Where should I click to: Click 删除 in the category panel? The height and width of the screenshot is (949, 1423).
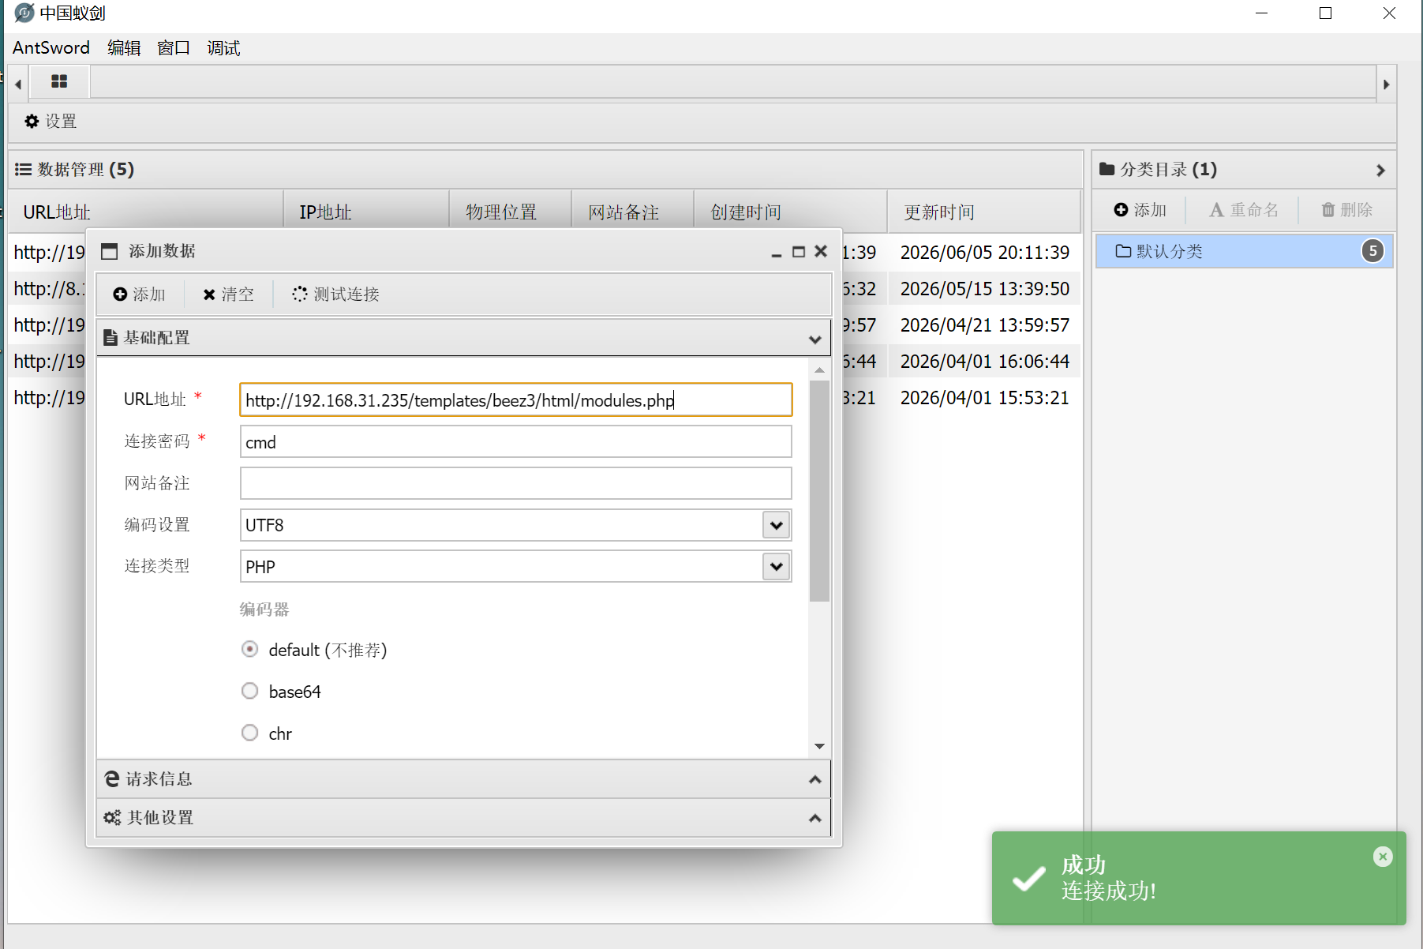pos(1347,210)
